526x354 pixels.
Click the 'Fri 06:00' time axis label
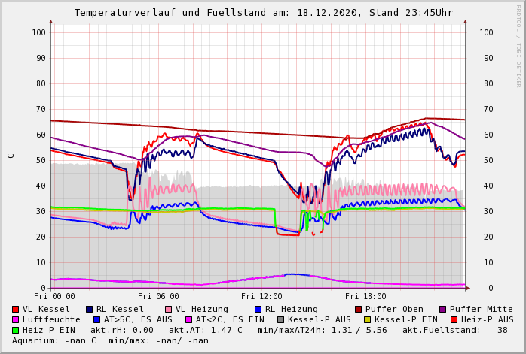tap(158, 296)
